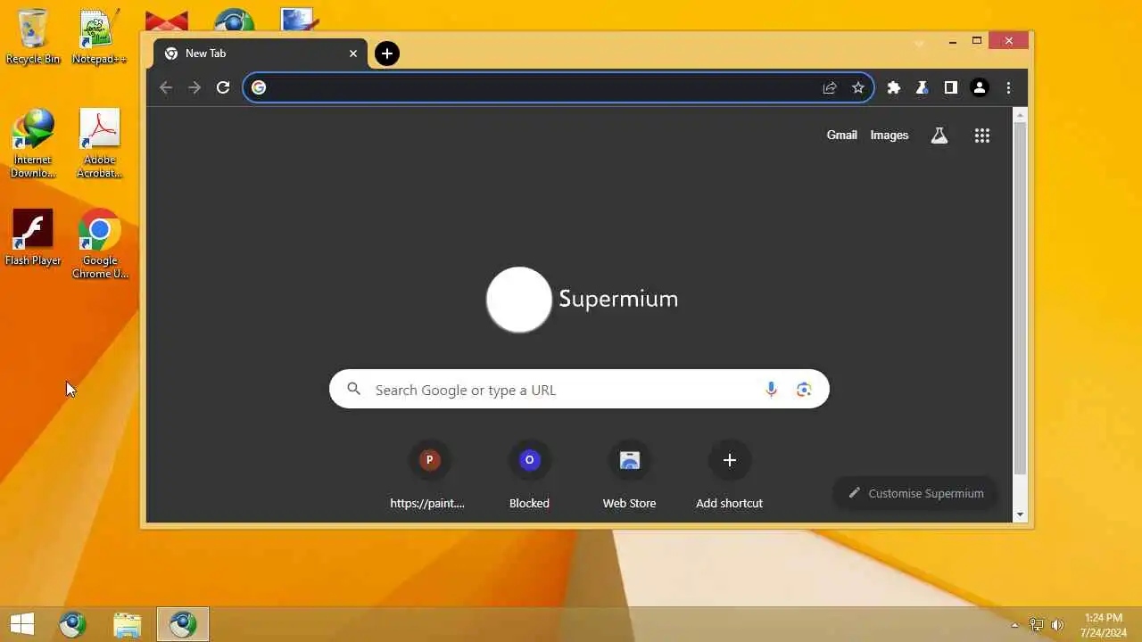The width and height of the screenshot is (1142, 642).
Task: Open the tab search dropdown arrow
Action: [x=920, y=42]
